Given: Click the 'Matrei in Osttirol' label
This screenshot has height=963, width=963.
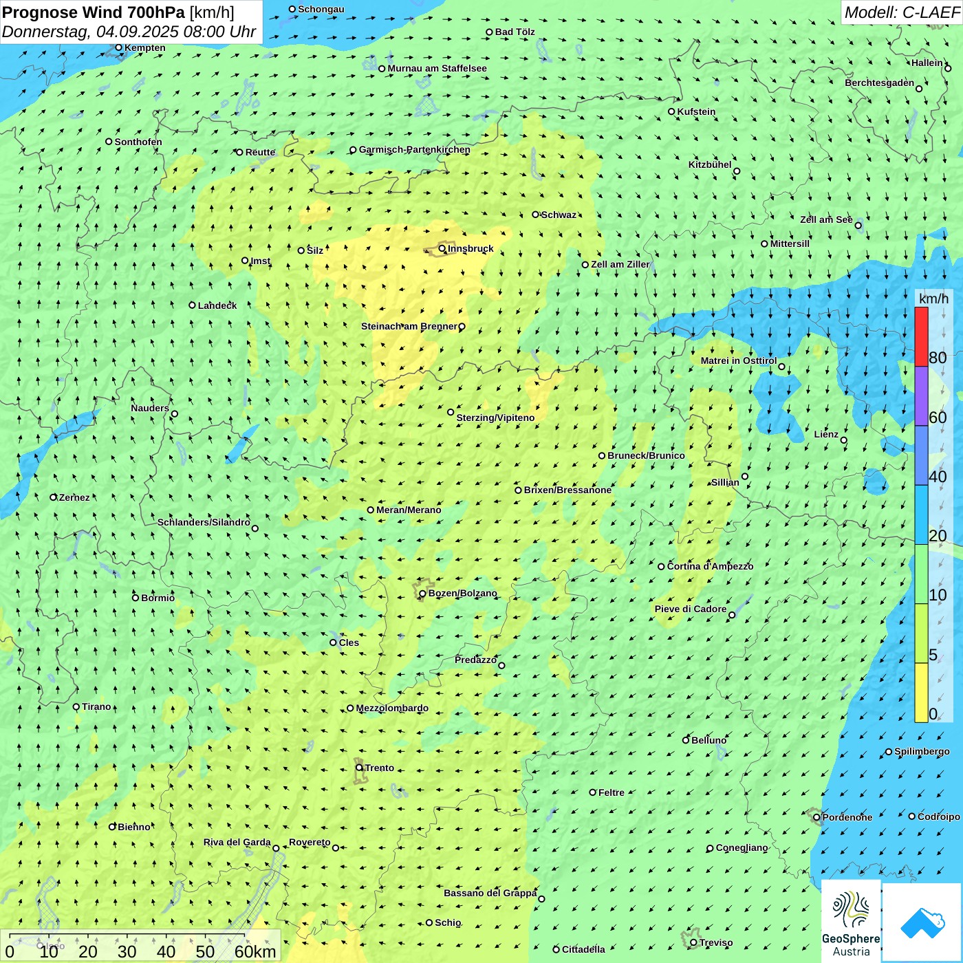Looking at the screenshot, I should pyautogui.click(x=739, y=360).
